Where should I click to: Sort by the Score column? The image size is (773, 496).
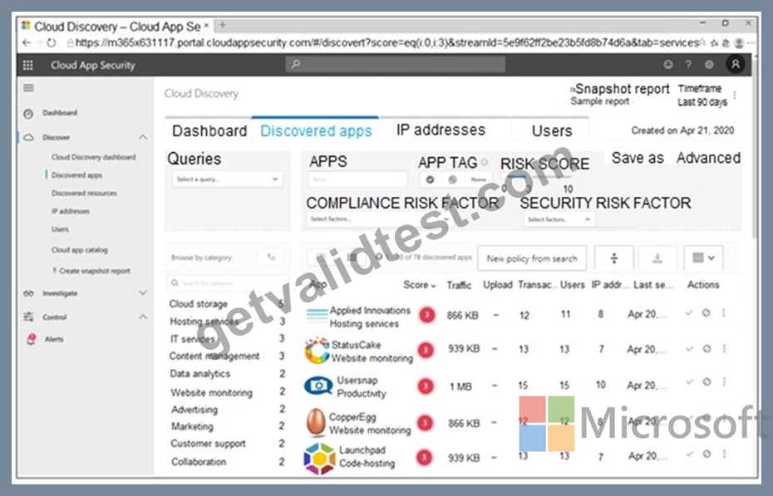(419, 285)
